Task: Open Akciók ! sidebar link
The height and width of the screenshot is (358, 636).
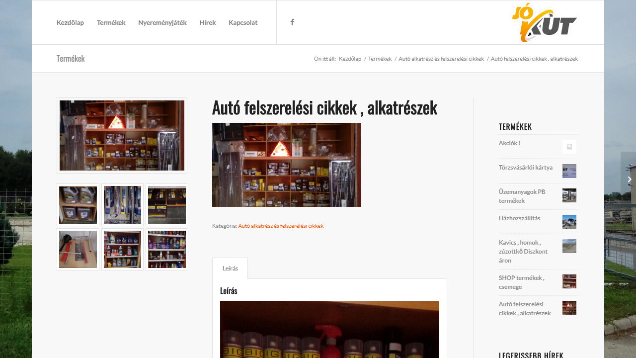Action: click(510, 143)
